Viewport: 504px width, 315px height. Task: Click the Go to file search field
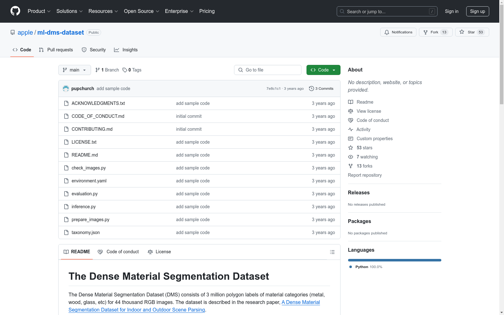268,70
